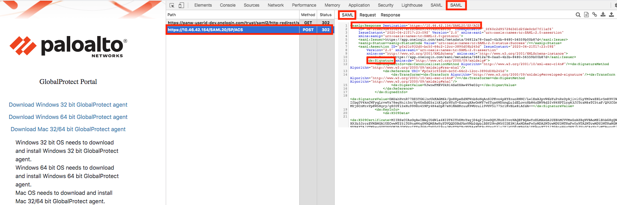Switch to the Application tab
Screen dimensions: 617x205
359,5
